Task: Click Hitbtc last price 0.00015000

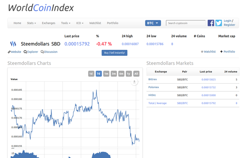Action: pos(209,95)
